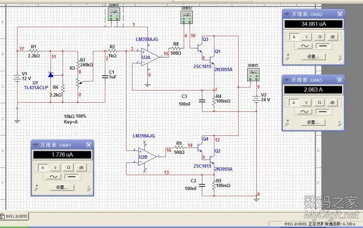The height and width of the screenshot is (228, 363).
Task: Switch XMM1 multimeter to dB mode
Action: 81,167
